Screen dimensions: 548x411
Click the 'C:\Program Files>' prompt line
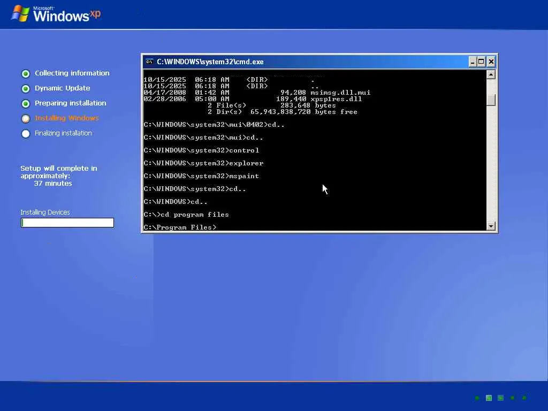coord(180,227)
